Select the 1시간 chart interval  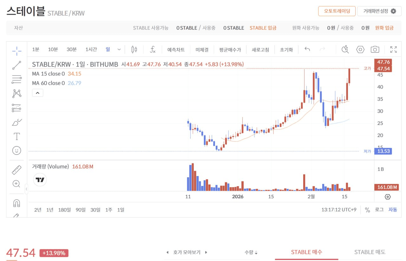pos(91,49)
